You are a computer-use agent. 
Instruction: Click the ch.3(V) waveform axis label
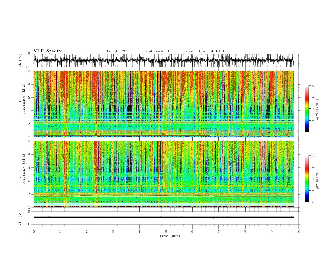(20, 218)
